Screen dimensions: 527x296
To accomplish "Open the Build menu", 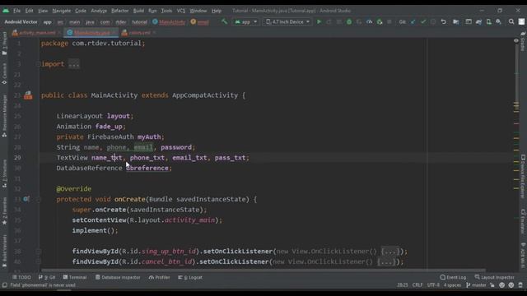I will (x=138, y=11).
